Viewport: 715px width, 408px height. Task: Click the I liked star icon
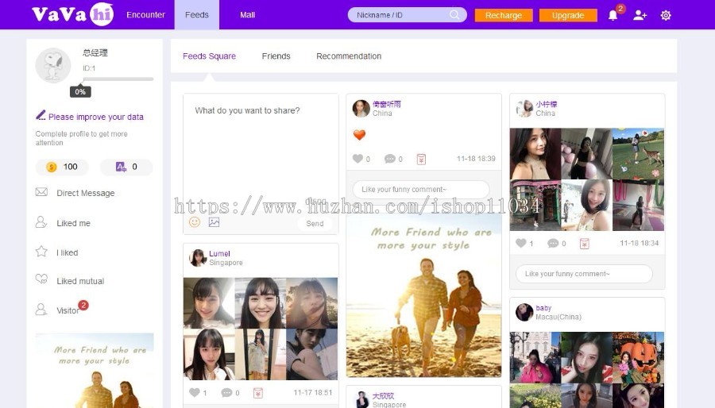click(x=41, y=252)
